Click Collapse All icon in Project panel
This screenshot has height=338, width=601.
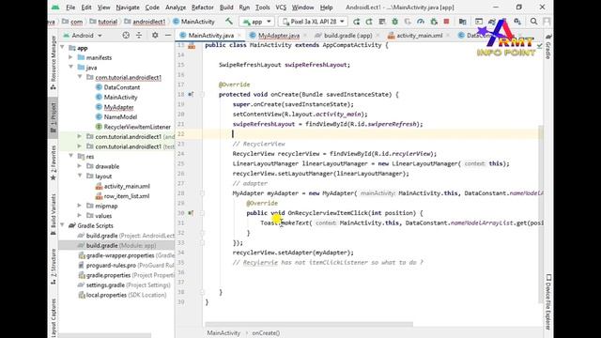[x=139, y=36]
